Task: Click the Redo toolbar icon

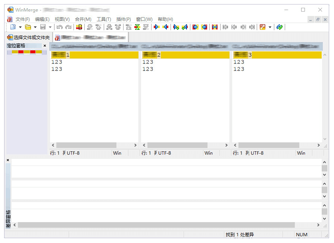Action: [x=68, y=27]
